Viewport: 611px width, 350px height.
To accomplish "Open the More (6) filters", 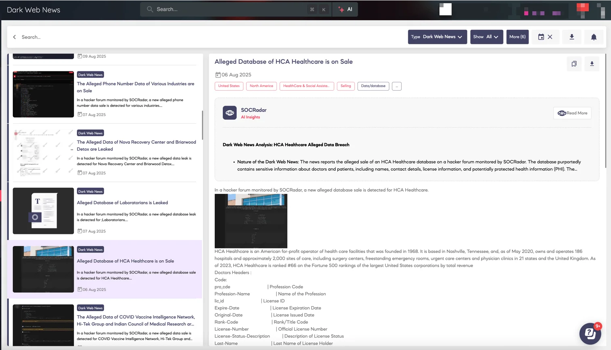I will (517, 37).
